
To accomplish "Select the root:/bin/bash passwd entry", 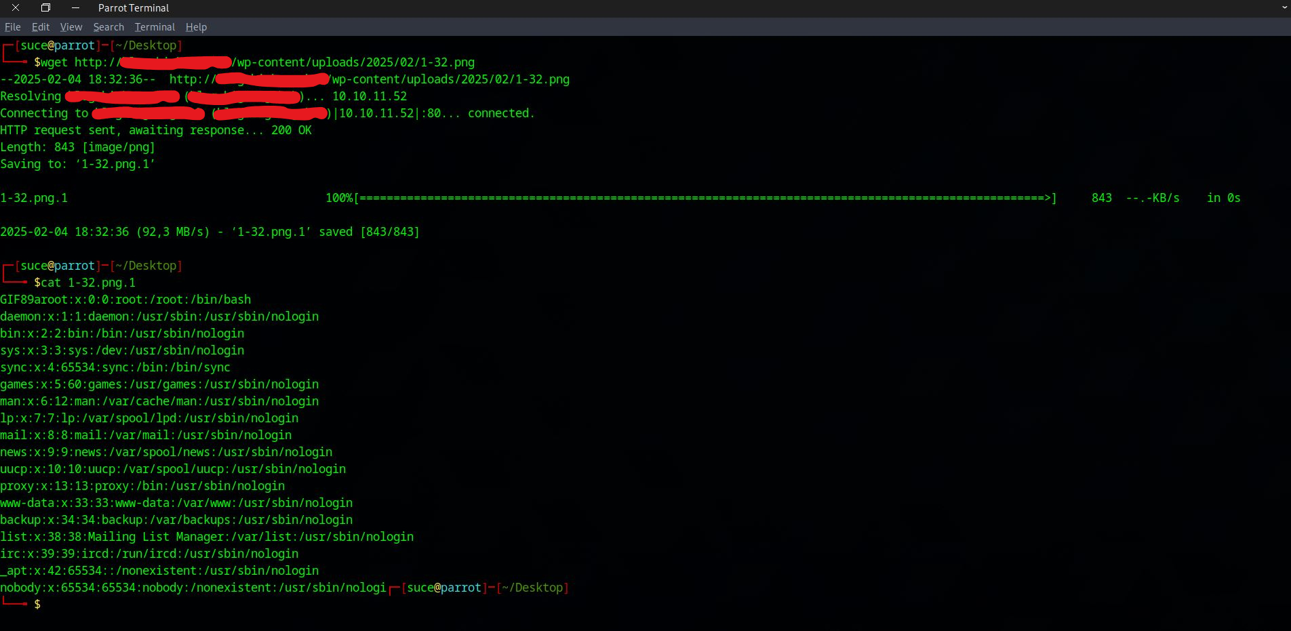I will pyautogui.click(x=125, y=299).
